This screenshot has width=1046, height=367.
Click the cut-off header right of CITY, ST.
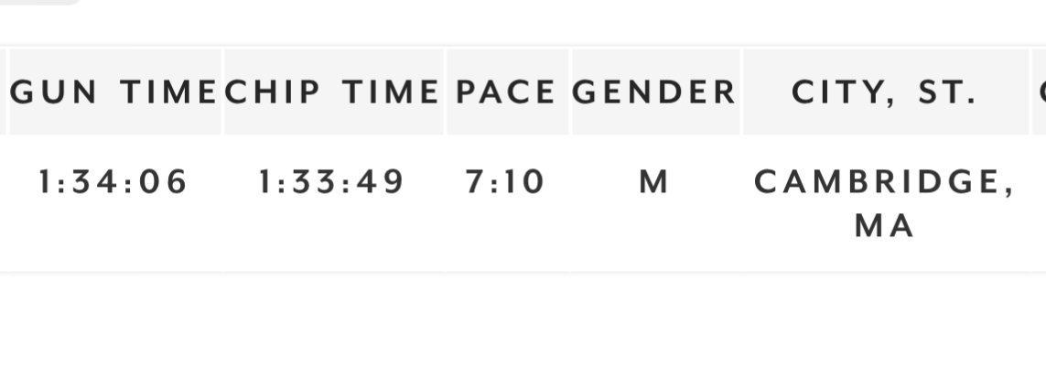click(1040, 92)
